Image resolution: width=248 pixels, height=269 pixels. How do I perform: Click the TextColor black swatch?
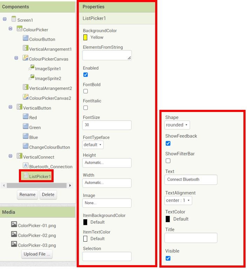[168, 219]
